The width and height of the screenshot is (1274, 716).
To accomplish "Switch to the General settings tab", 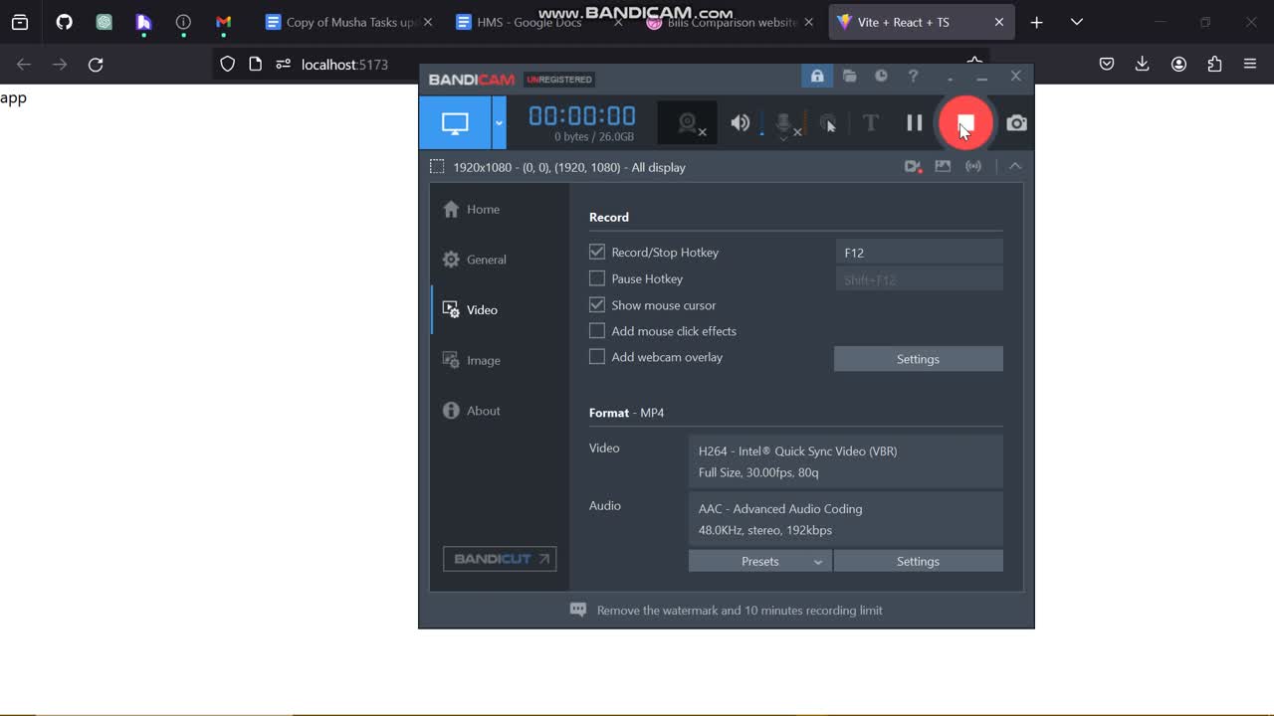I will point(486,260).
